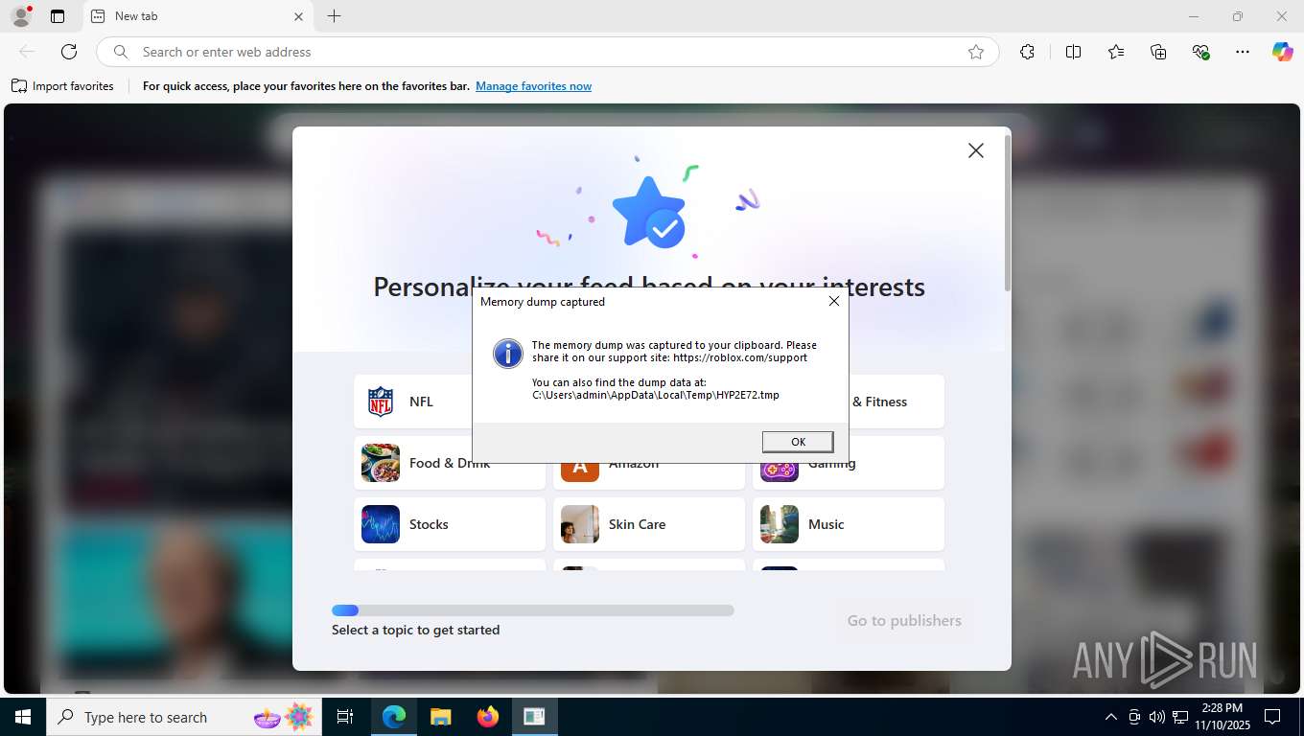Select the Stocks topic card
The height and width of the screenshot is (736, 1304).
(450, 524)
